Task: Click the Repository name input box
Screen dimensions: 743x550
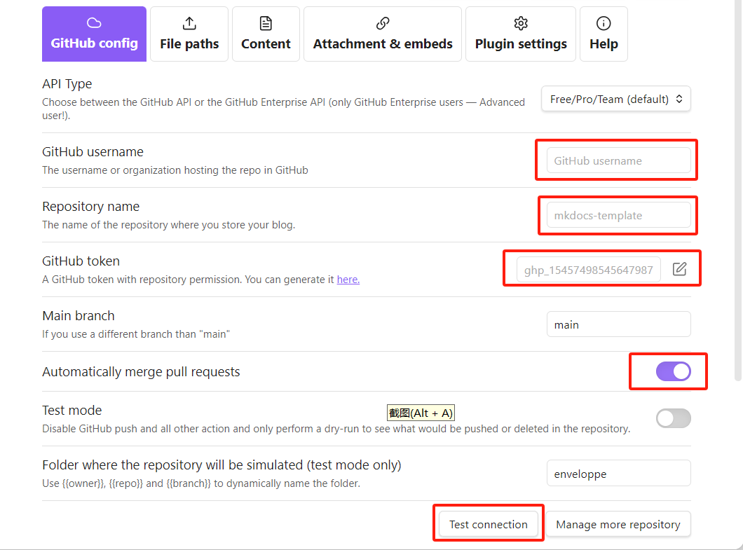Action: 618,215
